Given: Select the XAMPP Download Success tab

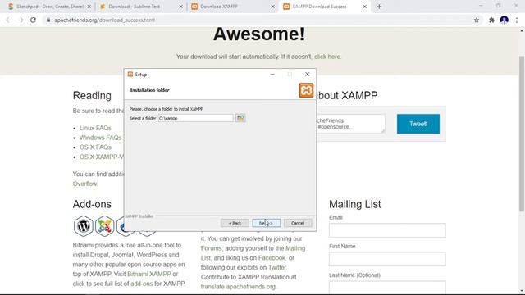Looking at the screenshot, I should pos(325,7).
